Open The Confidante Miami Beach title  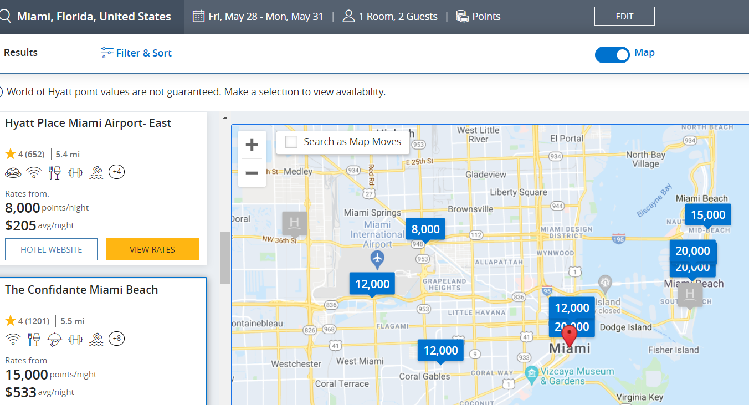[x=81, y=290]
